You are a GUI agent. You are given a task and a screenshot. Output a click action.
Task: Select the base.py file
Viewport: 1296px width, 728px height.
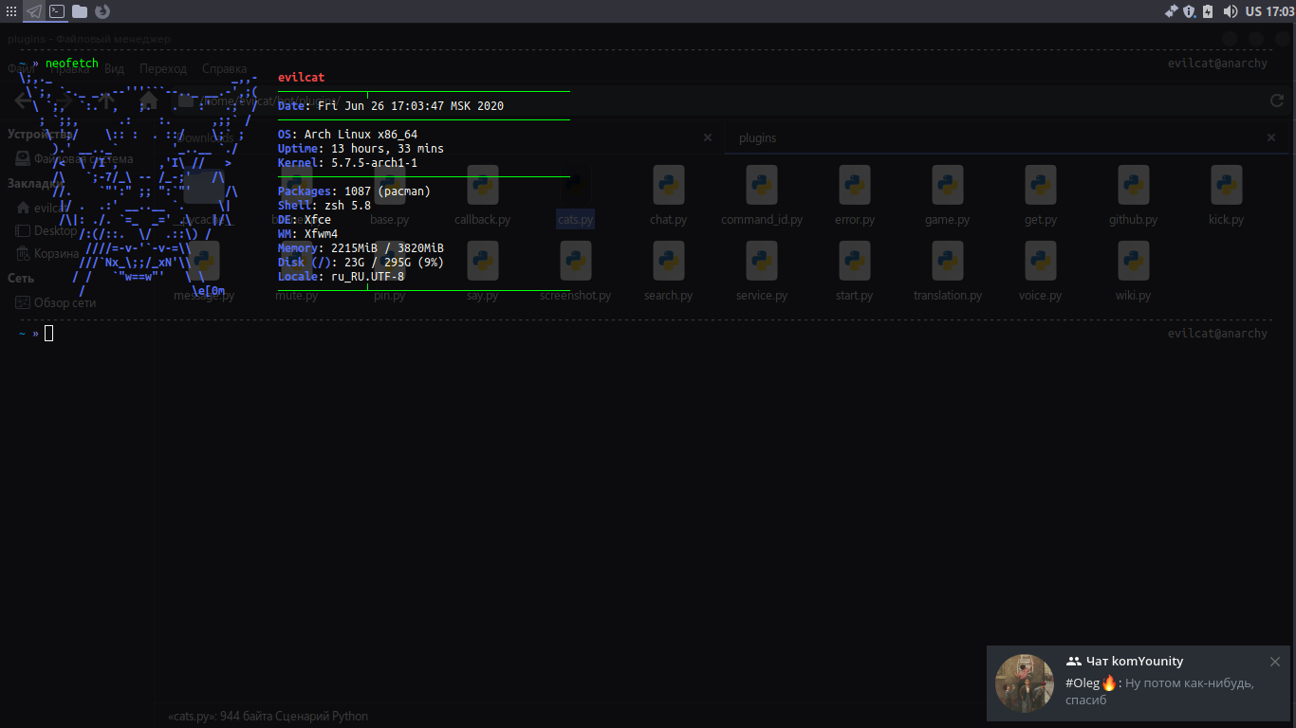point(389,196)
